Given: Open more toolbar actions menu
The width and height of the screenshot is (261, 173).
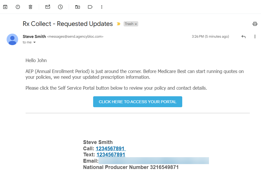Looking at the screenshot, I should pos(102,7).
